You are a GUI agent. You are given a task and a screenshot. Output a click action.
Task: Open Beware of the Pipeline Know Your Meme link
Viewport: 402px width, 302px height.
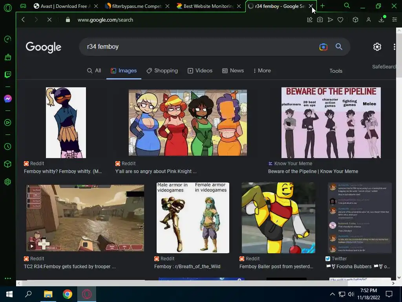(313, 171)
